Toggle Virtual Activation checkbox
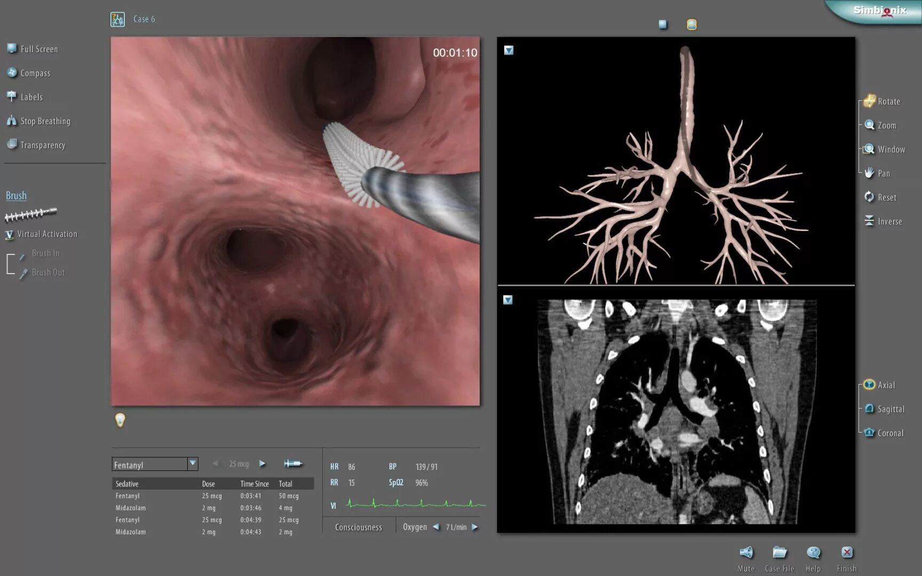922x576 pixels. click(x=9, y=235)
